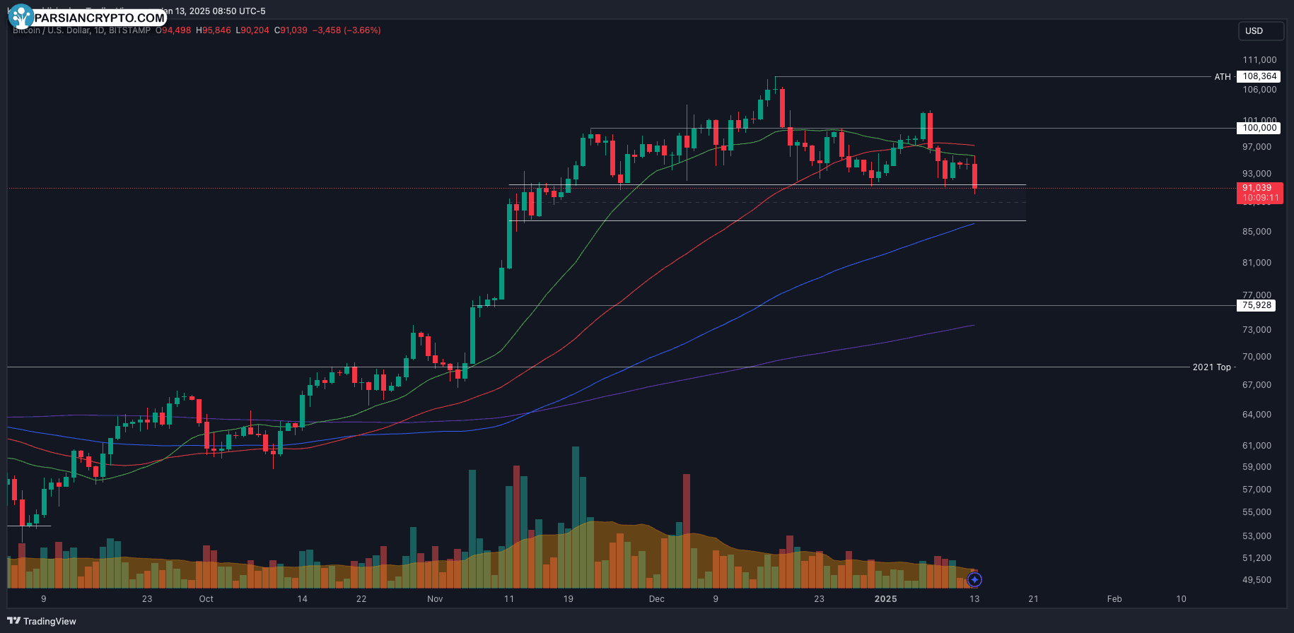Click the 2021 Top line label
Screen dimensions: 1294x633
(x=1212, y=367)
